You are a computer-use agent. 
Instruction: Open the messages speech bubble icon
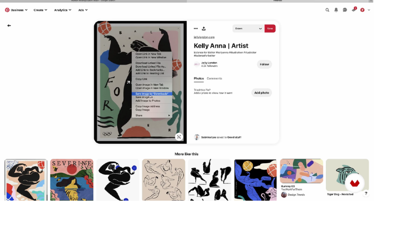pyautogui.click(x=345, y=10)
